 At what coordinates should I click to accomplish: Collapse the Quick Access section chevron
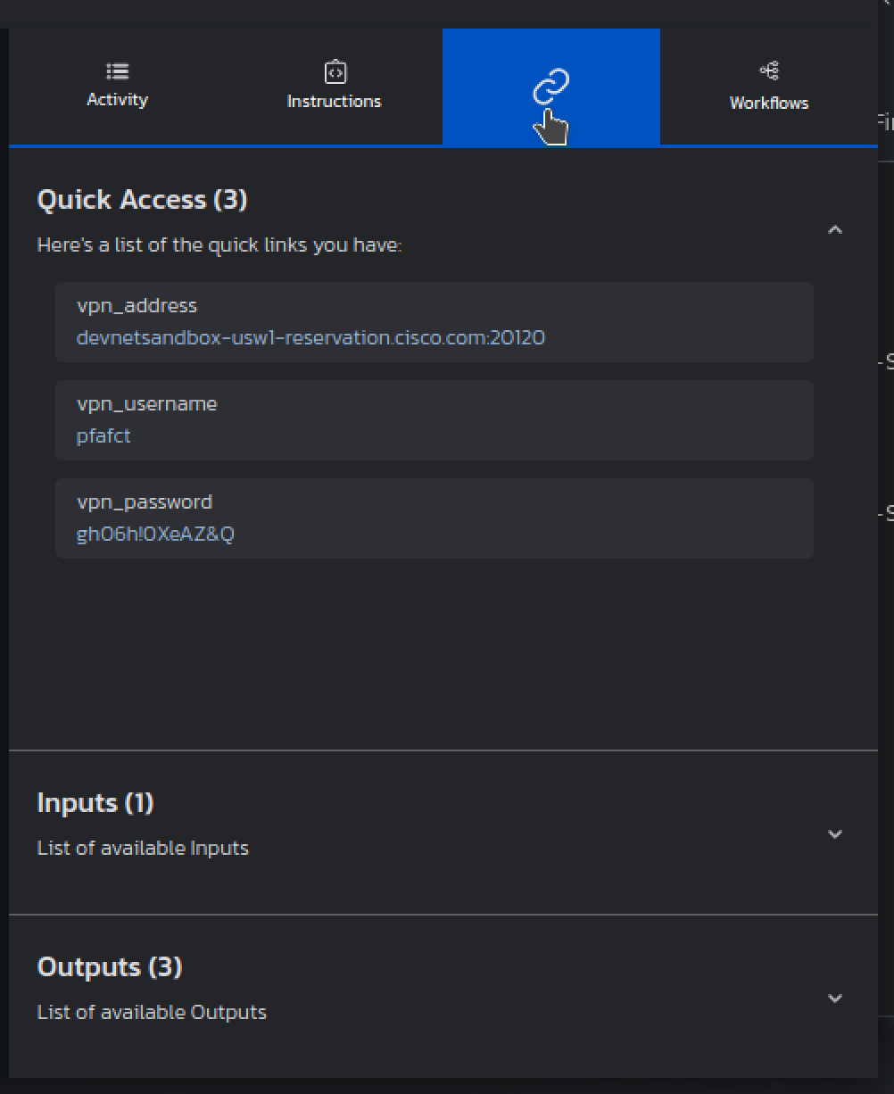coord(835,230)
